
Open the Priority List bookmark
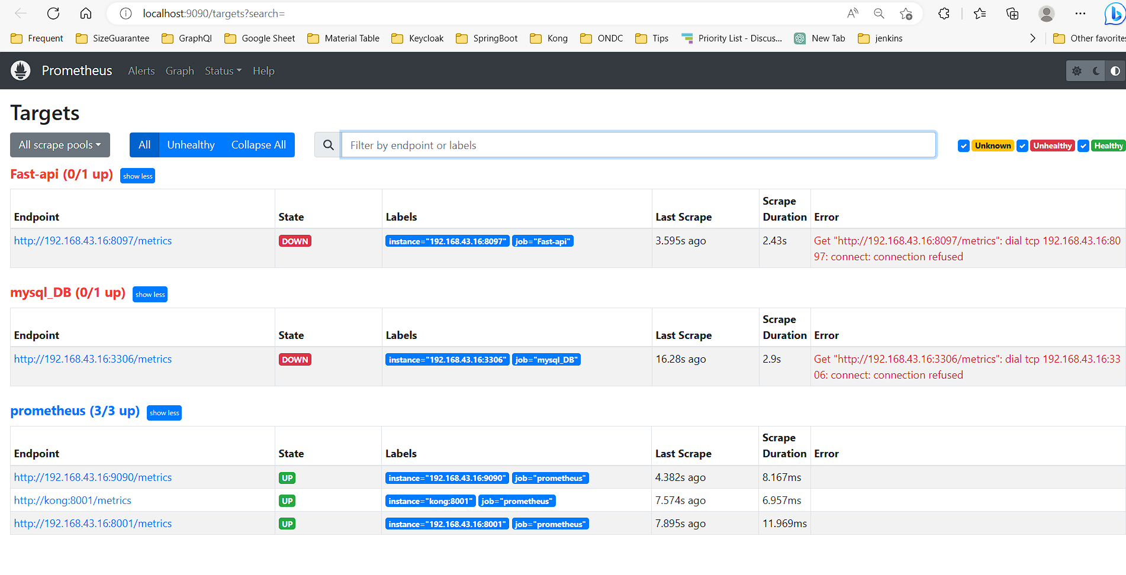(x=732, y=38)
